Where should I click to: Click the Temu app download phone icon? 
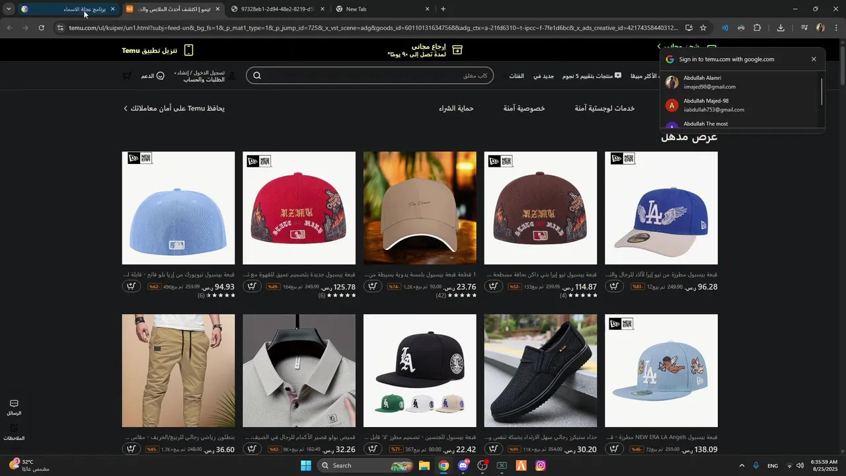tap(188, 50)
